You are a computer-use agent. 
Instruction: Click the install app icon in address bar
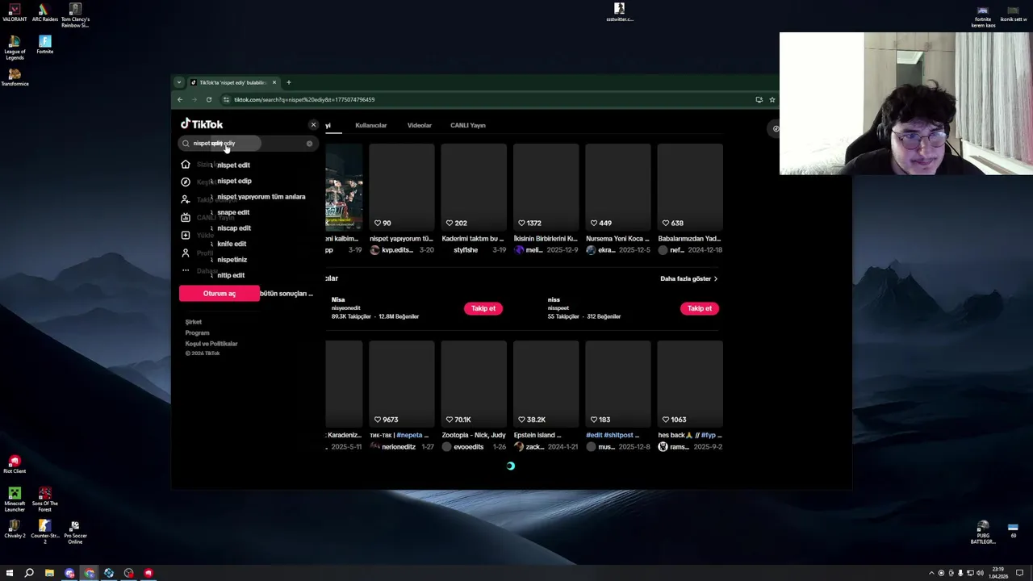(759, 99)
